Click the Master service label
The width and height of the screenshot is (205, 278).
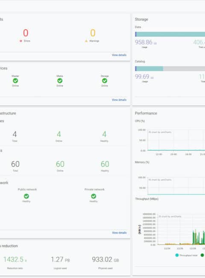coord(15,76)
